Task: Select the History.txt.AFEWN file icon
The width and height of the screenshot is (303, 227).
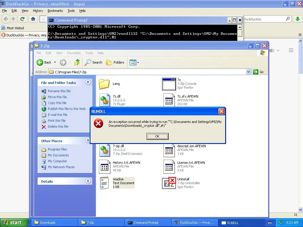Action: pos(104,167)
